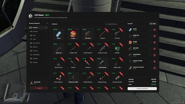
Task: Open the Mr Groott user profile
Action: (38, 83)
